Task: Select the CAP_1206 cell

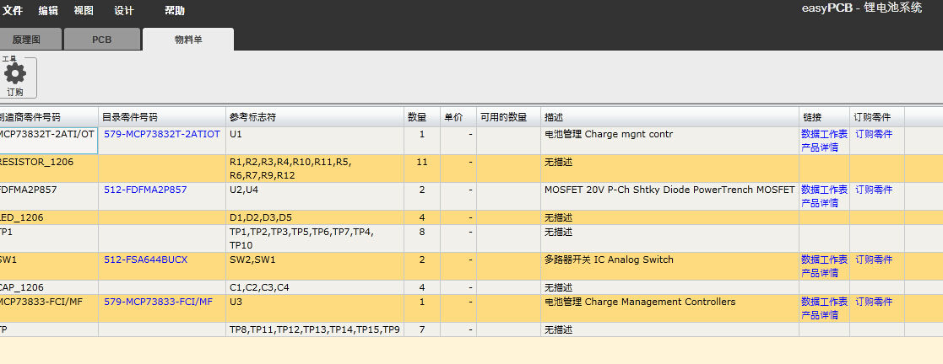Action: [x=49, y=287]
